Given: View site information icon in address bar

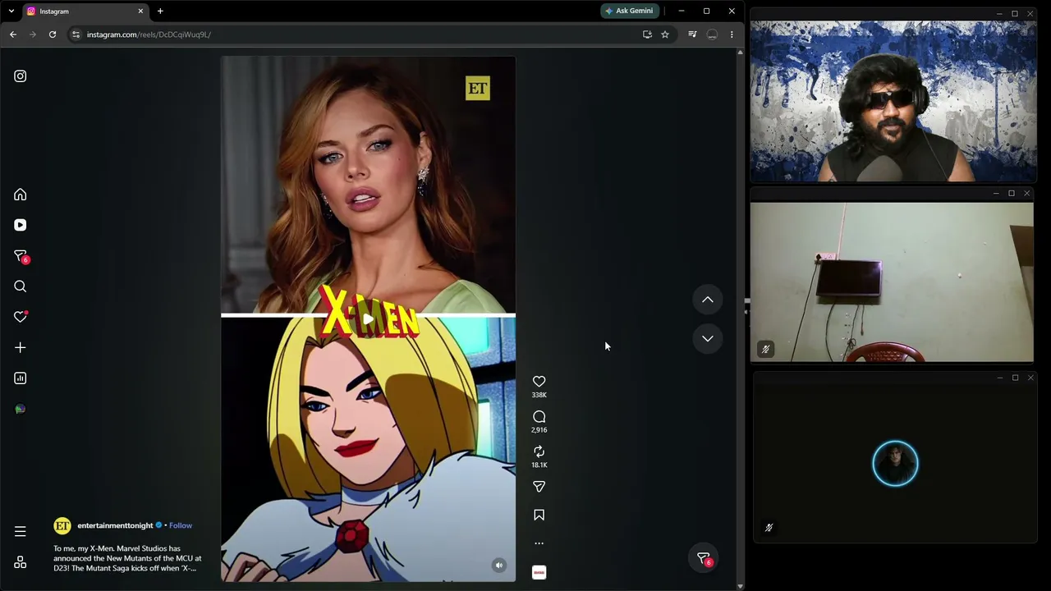Looking at the screenshot, I should [x=76, y=34].
